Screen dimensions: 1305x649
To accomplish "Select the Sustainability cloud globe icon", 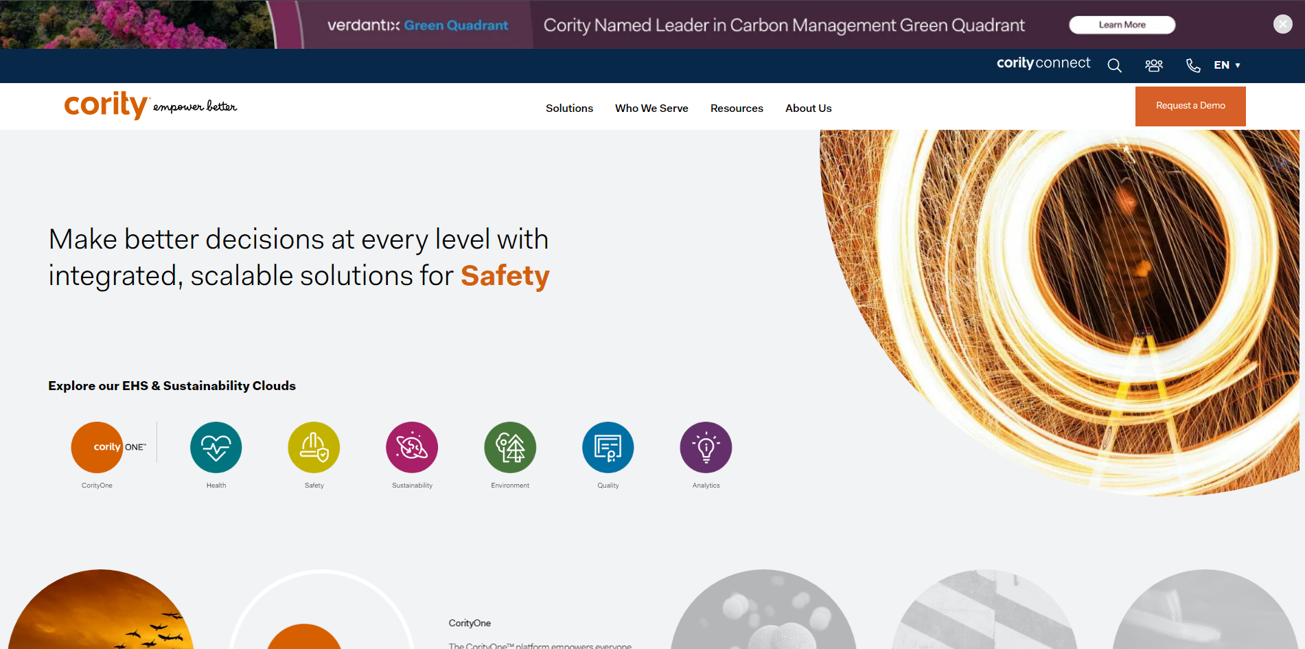I will (412, 447).
